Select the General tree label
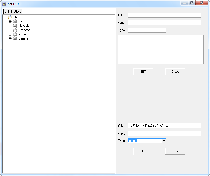Viewport: 210px width, 176px height. pyautogui.click(x=23, y=38)
